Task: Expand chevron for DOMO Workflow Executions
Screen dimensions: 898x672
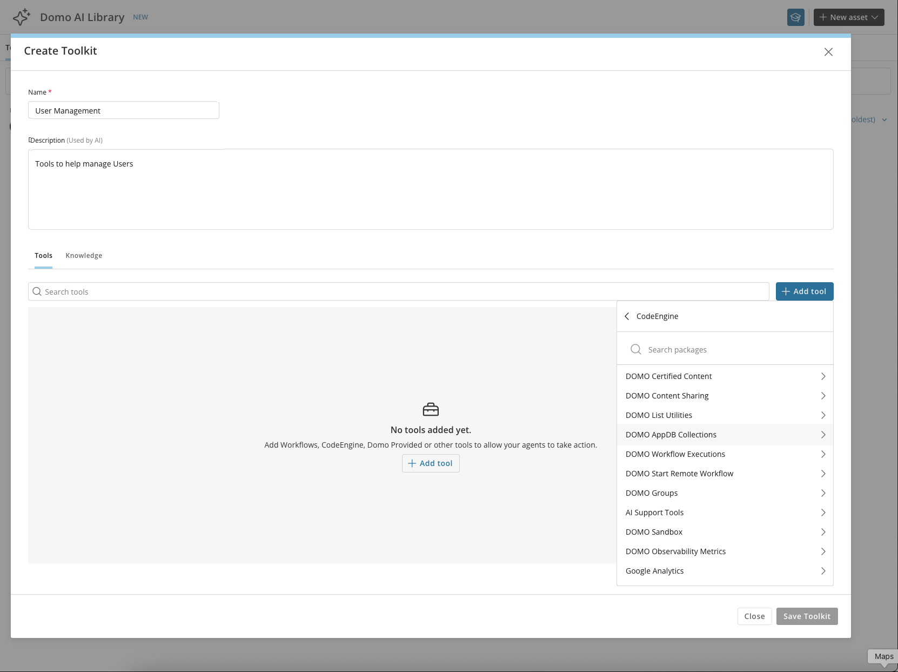Action: click(823, 454)
